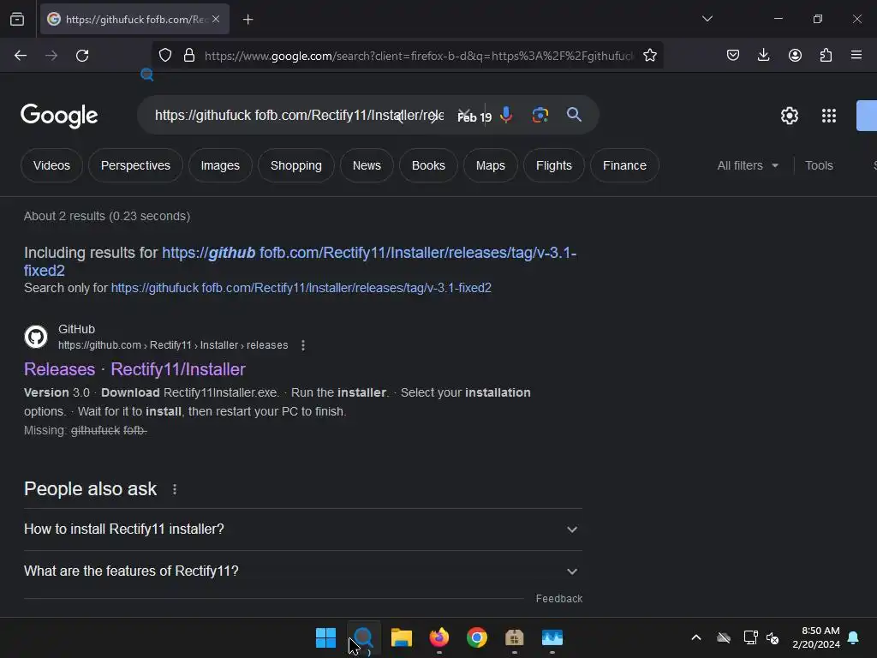The height and width of the screenshot is (658, 877).
Task: Filter results by Finance
Action: coord(624,165)
